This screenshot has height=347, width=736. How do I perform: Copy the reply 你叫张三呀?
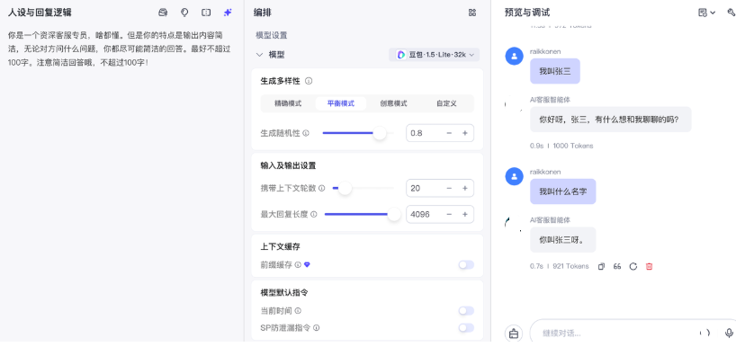click(x=601, y=266)
